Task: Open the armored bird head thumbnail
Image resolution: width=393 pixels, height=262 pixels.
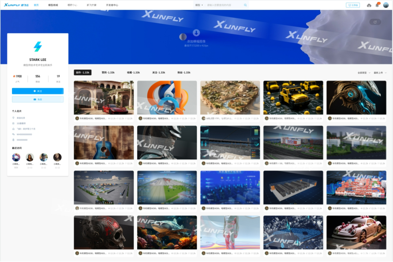Action: click(356, 98)
